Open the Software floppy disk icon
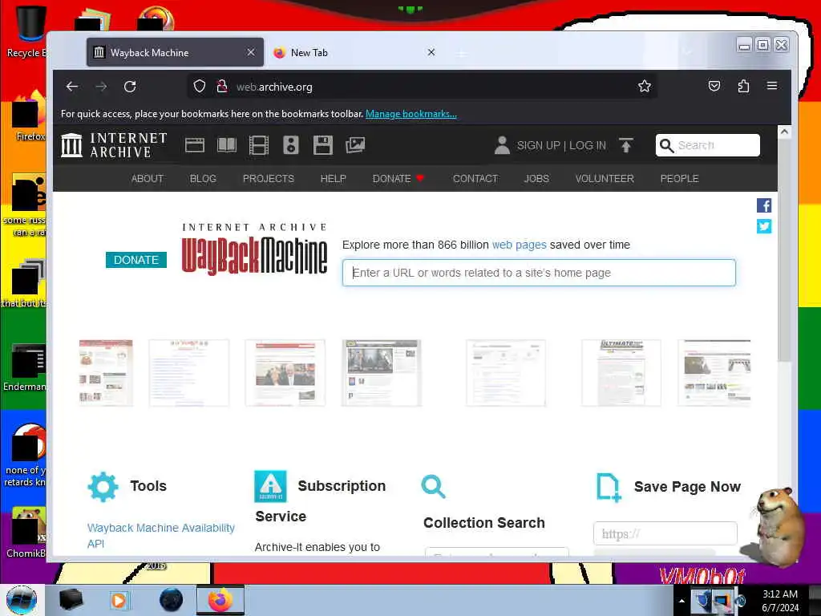 pyautogui.click(x=323, y=145)
